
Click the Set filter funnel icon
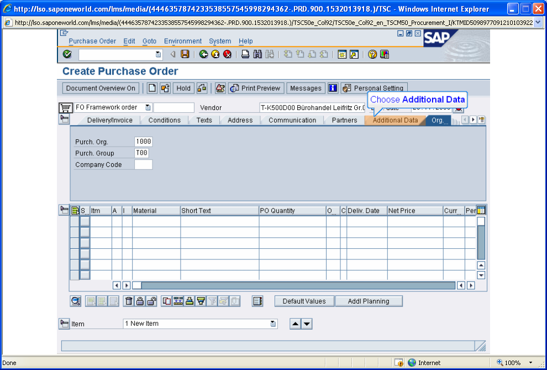coord(212,301)
